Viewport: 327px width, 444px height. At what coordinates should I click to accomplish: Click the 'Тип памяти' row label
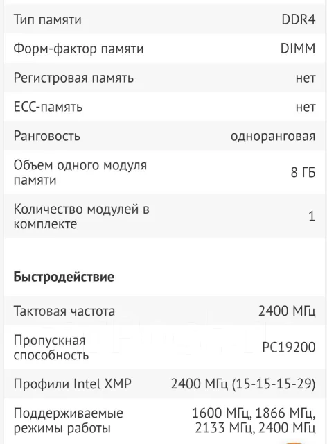[48, 19]
